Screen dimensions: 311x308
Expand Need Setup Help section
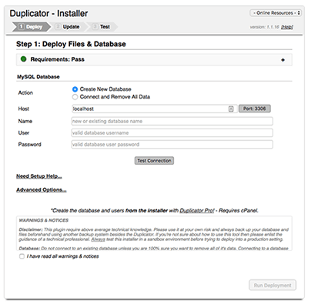[x=39, y=176]
